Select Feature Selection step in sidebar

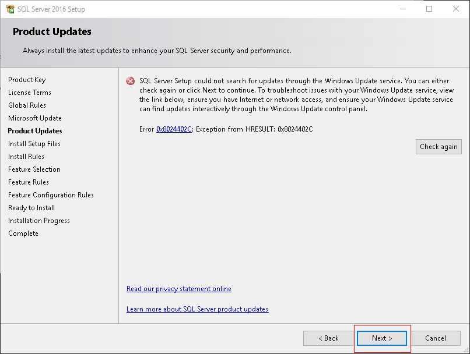(x=34, y=169)
